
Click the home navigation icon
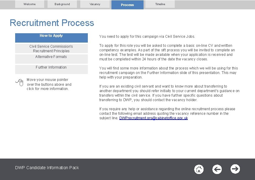(199, 169)
